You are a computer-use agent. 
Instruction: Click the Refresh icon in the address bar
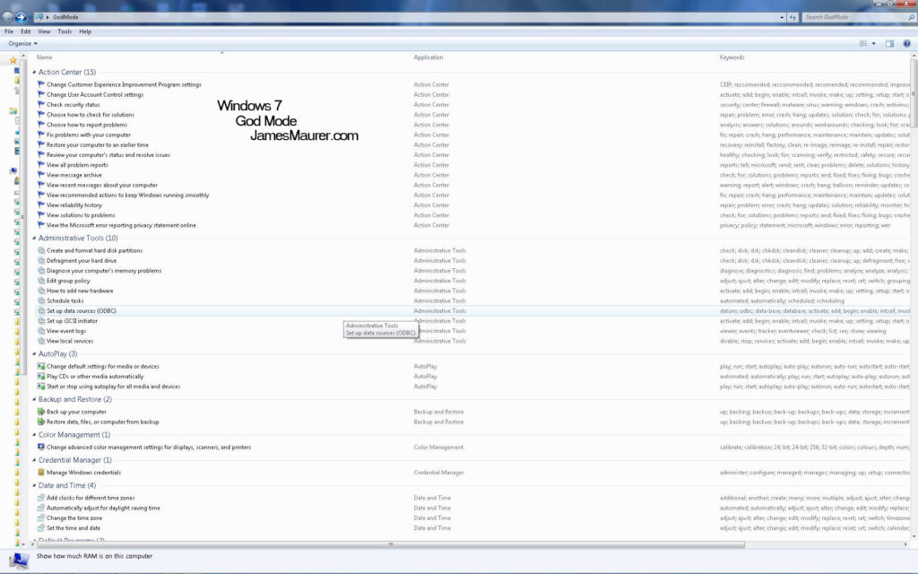(x=792, y=17)
